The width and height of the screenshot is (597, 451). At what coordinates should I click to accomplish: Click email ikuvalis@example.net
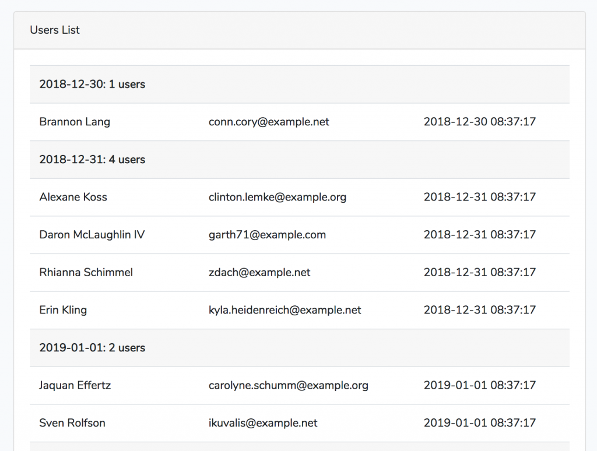pos(263,423)
